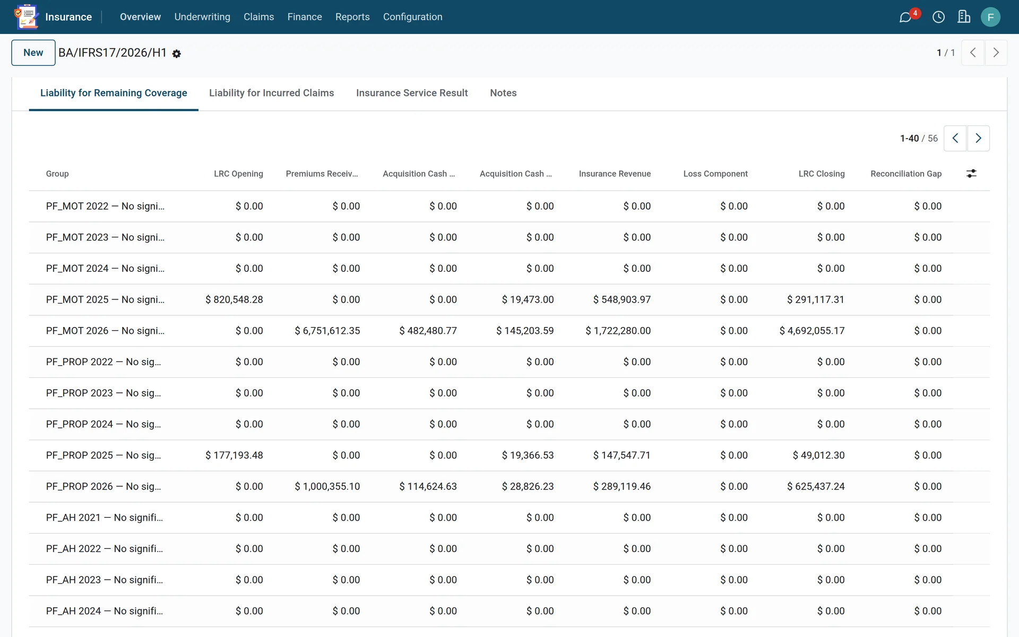Screen dimensions: 1019x637
Task: Open the Configuration menu
Action: click(x=412, y=17)
